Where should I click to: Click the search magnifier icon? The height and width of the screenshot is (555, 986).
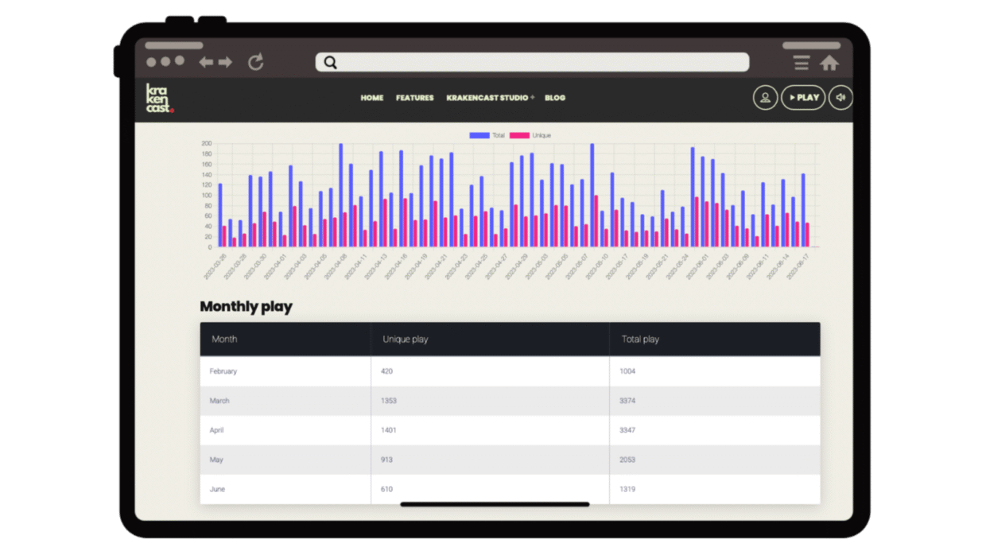331,63
